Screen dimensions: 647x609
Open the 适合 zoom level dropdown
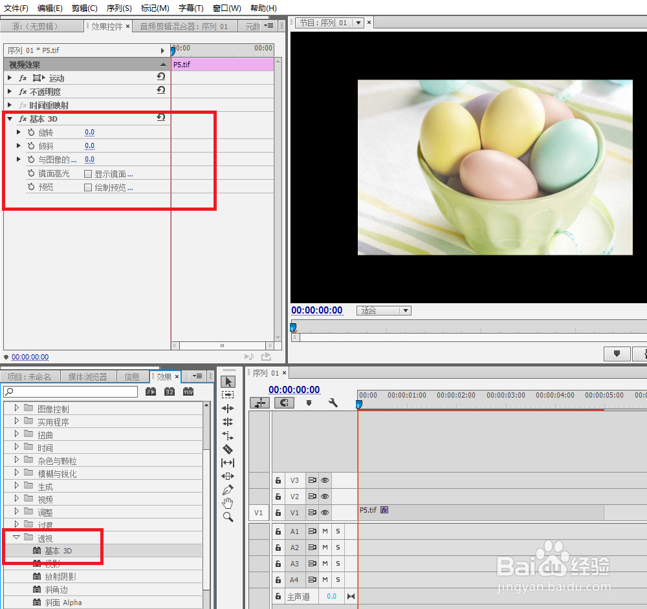[384, 310]
